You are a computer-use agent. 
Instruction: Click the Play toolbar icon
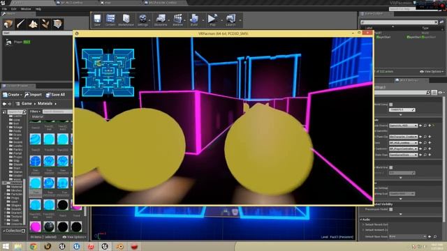click(x=212, y=20)
